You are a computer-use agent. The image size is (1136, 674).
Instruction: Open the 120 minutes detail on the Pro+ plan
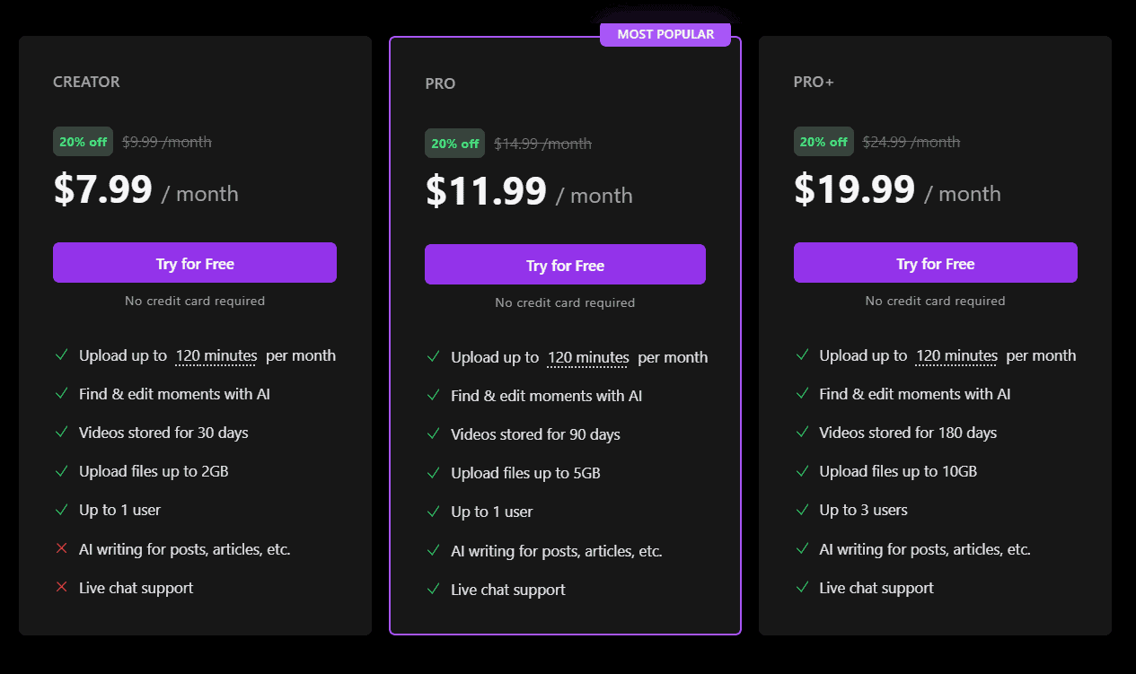(x=955, y=355)
